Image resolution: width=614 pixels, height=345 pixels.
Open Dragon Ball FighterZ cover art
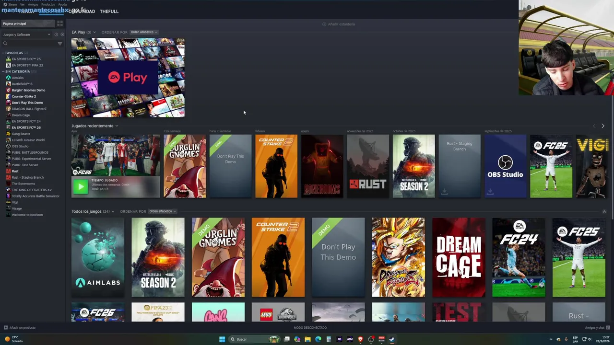398,257
